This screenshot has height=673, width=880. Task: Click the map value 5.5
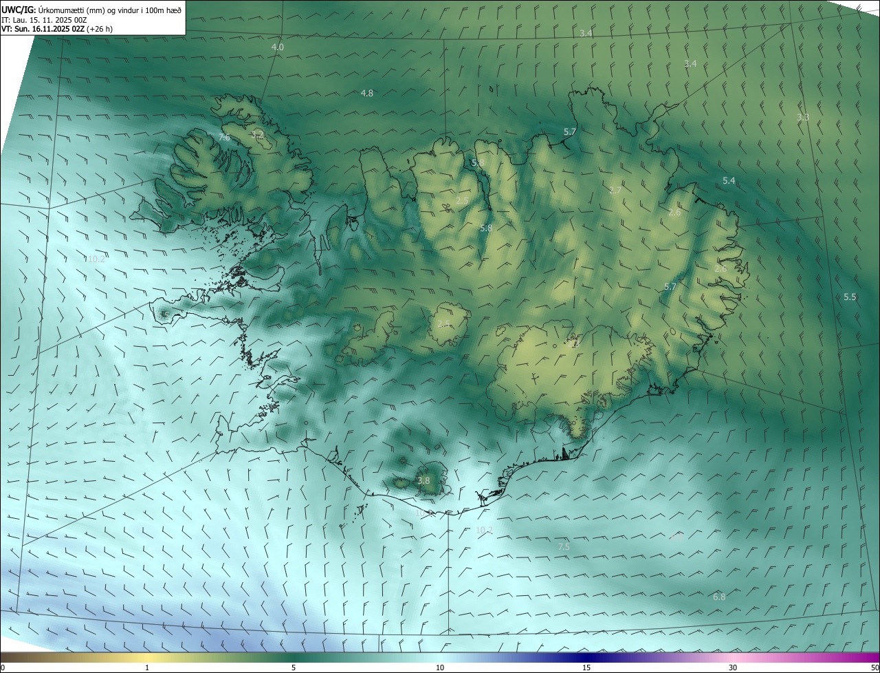tap(850, 297)
